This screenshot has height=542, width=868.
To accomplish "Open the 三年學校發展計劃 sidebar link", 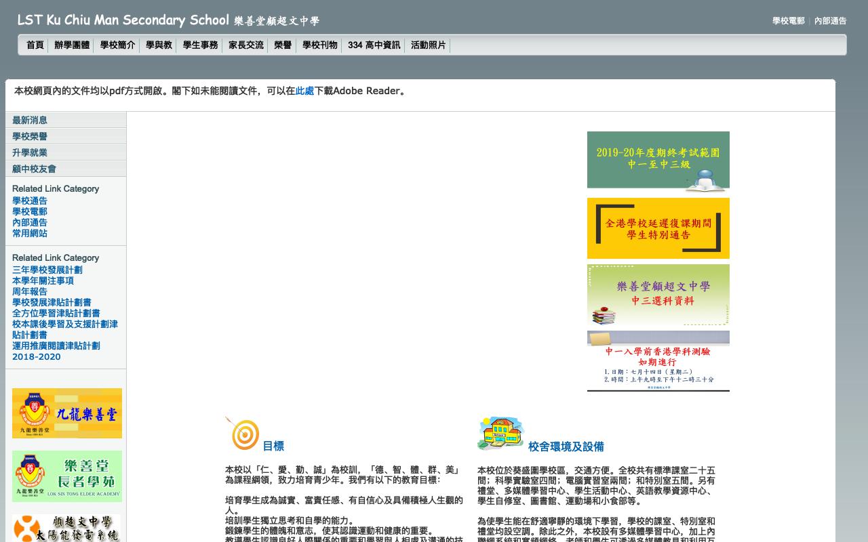I will click(47, 270).
